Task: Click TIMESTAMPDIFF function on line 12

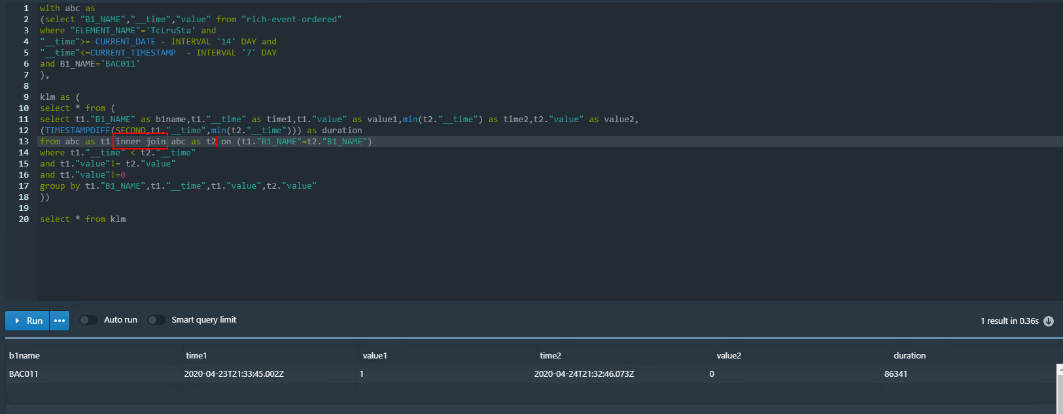Action: pos(78,131)
